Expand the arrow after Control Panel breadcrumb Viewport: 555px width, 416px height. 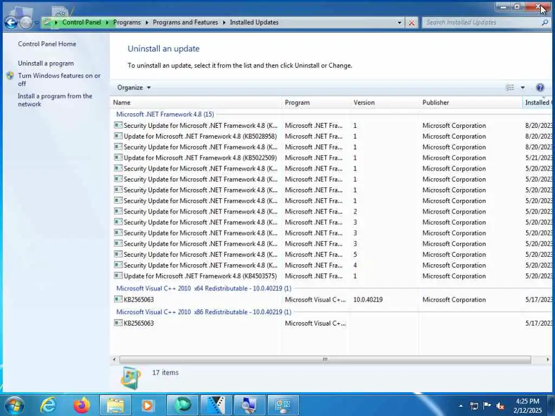click(x=107, y=22)
